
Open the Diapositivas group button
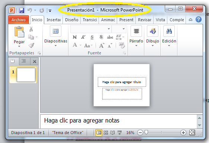56,36
